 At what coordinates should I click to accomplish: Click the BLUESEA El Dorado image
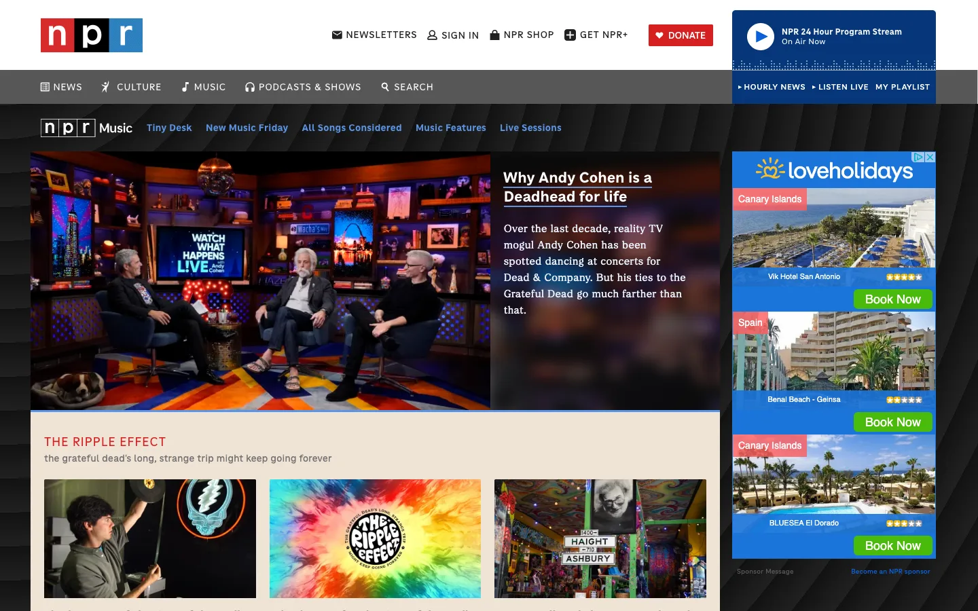834,475
